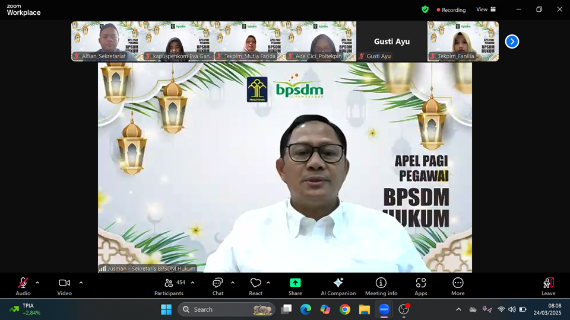Screen dimensions: 570x320
Task: Open the Apps panel
Action: 420,287
